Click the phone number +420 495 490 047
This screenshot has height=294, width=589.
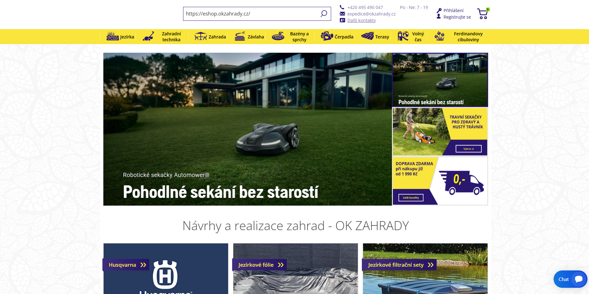click(x=365, y=7)
